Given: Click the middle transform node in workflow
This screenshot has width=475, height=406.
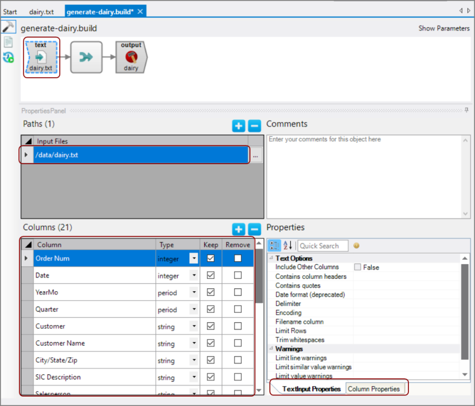Looking at the screenshot, I should (x=86, y=57).
